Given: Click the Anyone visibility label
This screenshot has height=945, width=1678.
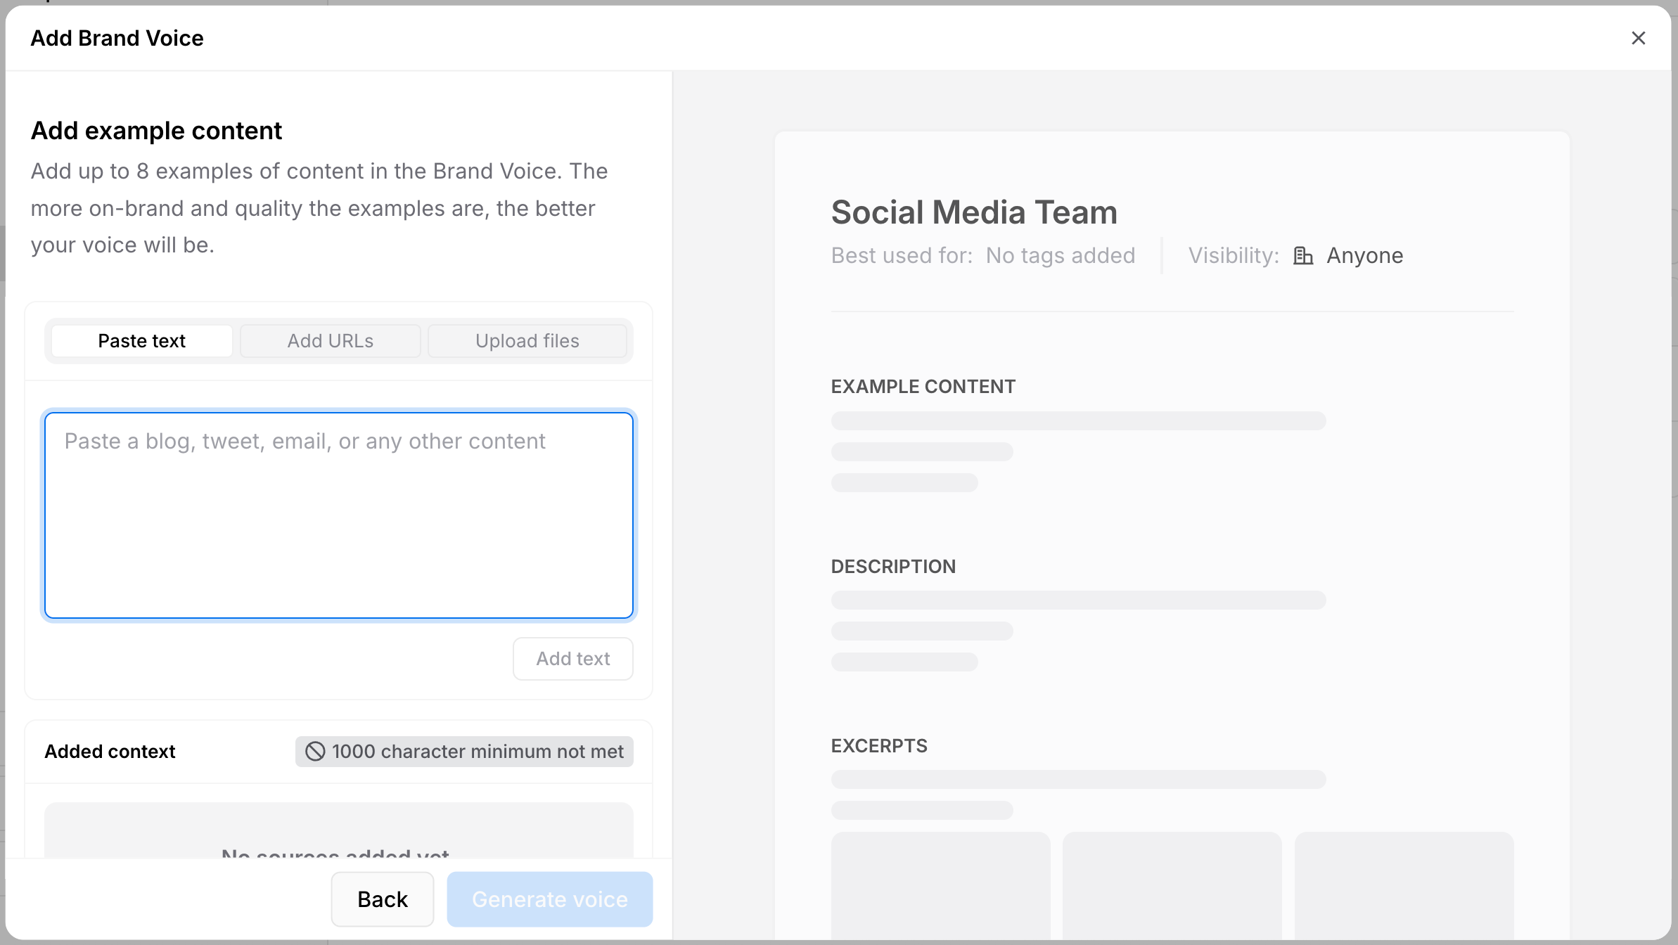Looking at the screenshot, I should coord(1364,256).
